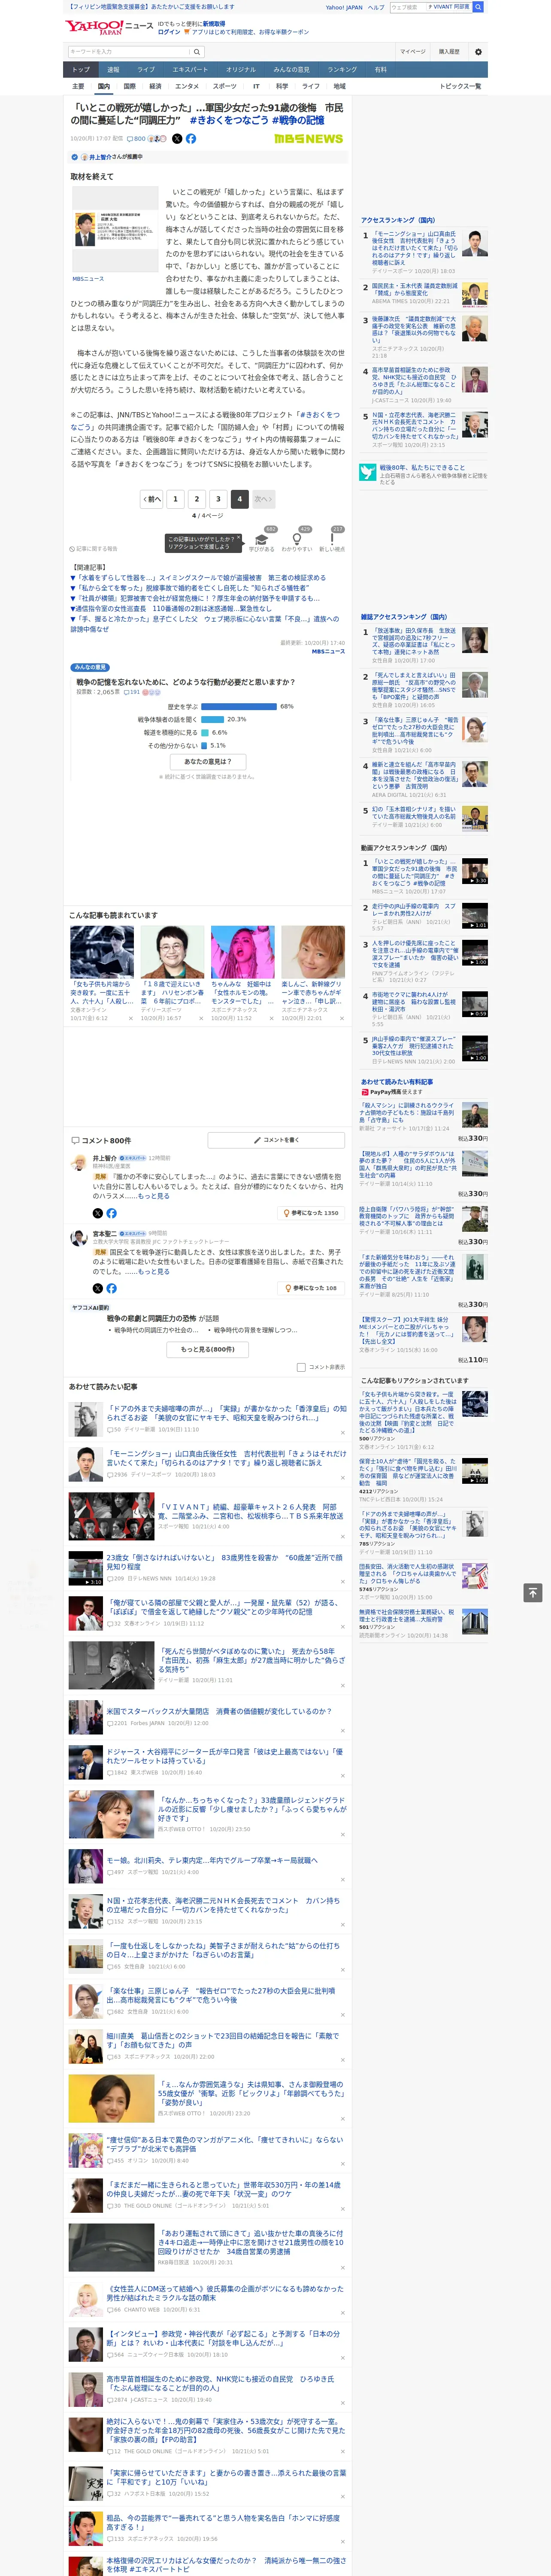
Task: Click あなたの意見は？ poll button
Action: tap(208, 761)
